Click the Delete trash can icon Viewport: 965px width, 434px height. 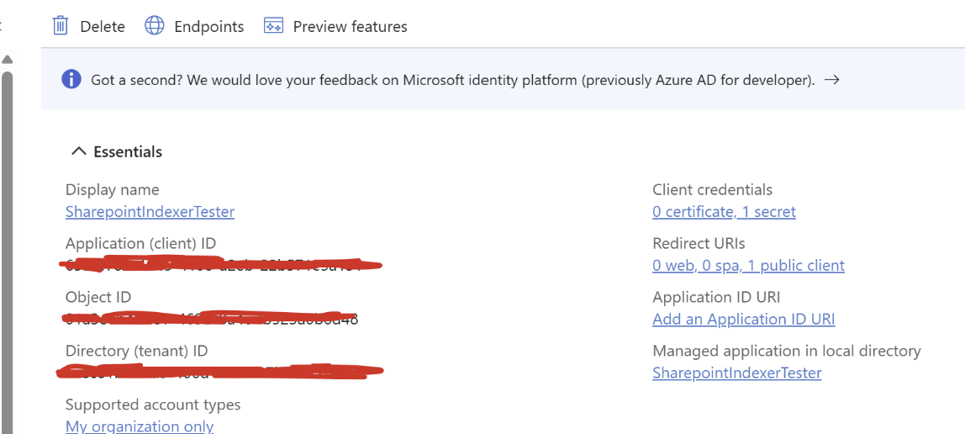point(61,26)
